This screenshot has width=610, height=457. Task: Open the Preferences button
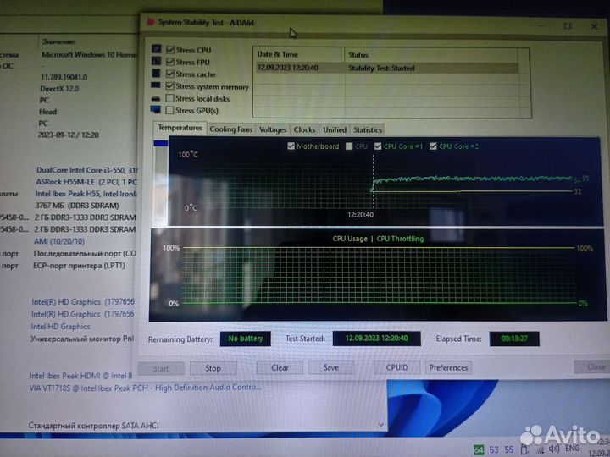(448, 367)
